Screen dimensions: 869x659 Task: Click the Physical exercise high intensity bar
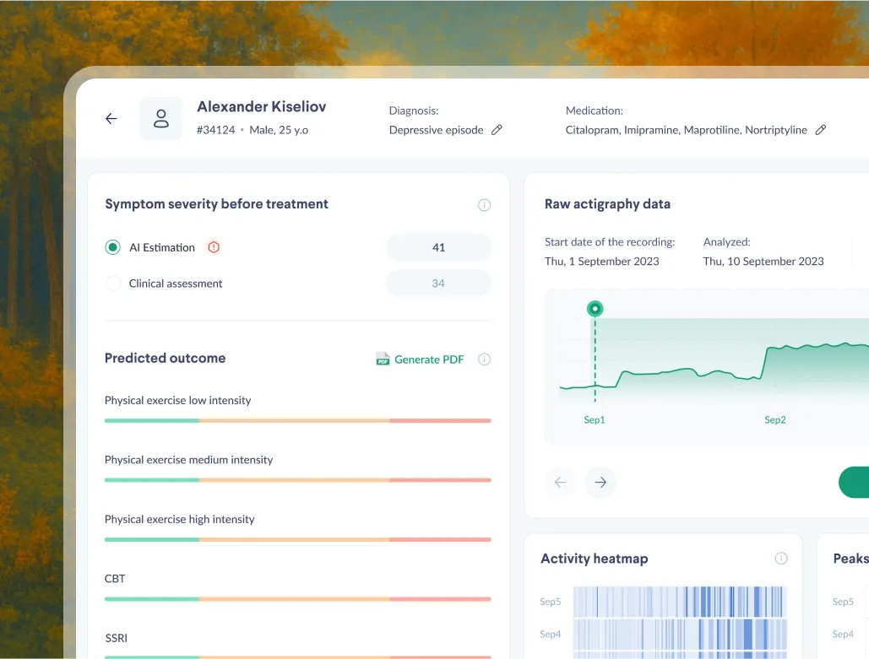297,539
